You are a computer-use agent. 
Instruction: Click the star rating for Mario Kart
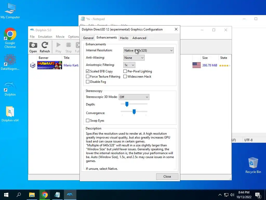coord(225,65)
